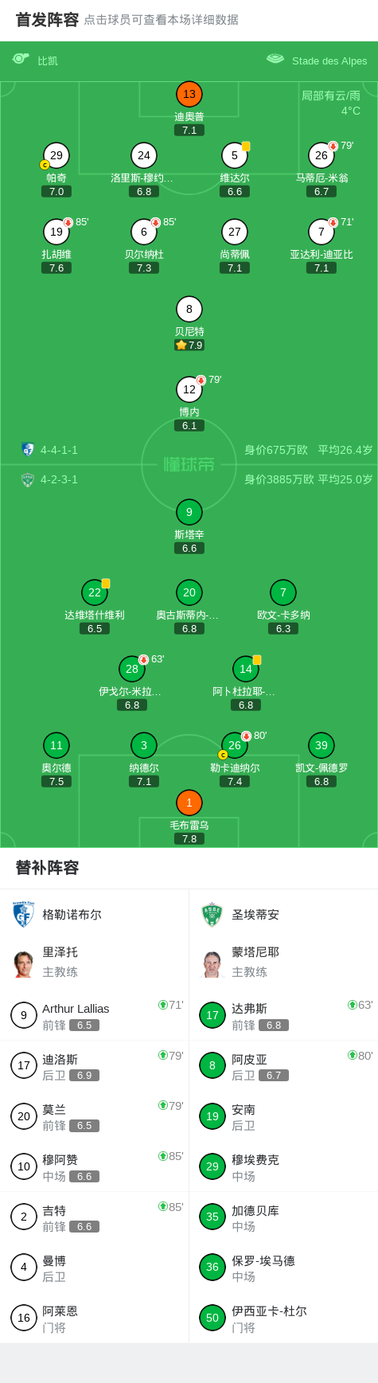Screen dimensions: 378x1383
Task: Open substitute Arthur Lallias entry
Action: point(95,1015)
